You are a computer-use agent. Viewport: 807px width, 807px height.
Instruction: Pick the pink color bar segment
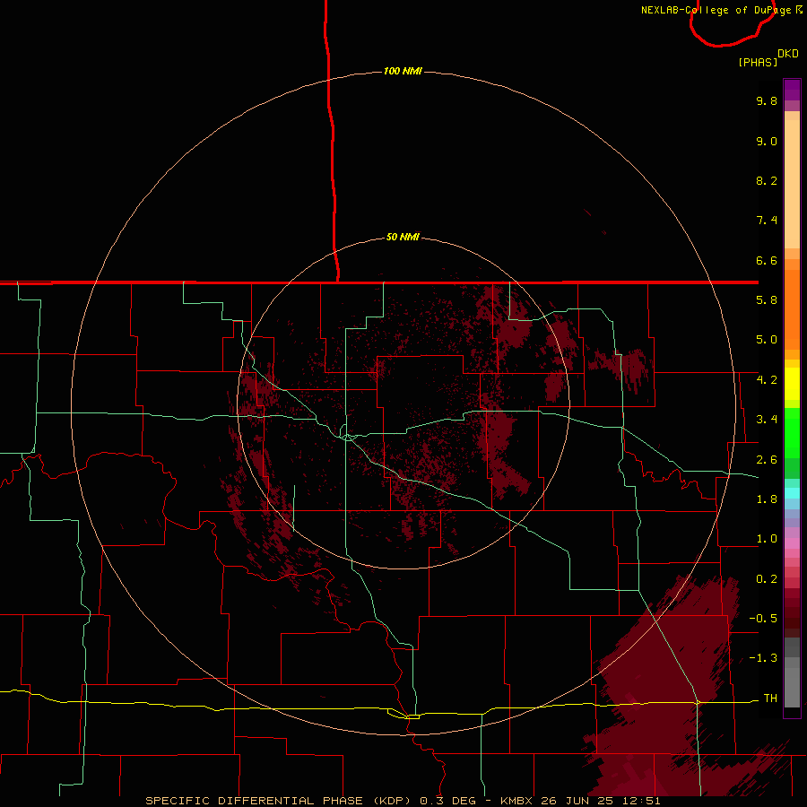click(x=792, y=543)
